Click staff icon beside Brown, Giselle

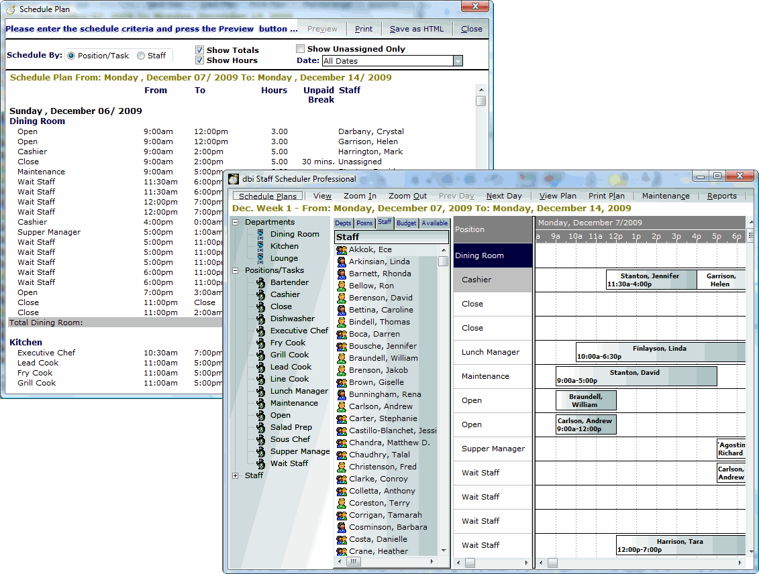click(x=342, y=383)
